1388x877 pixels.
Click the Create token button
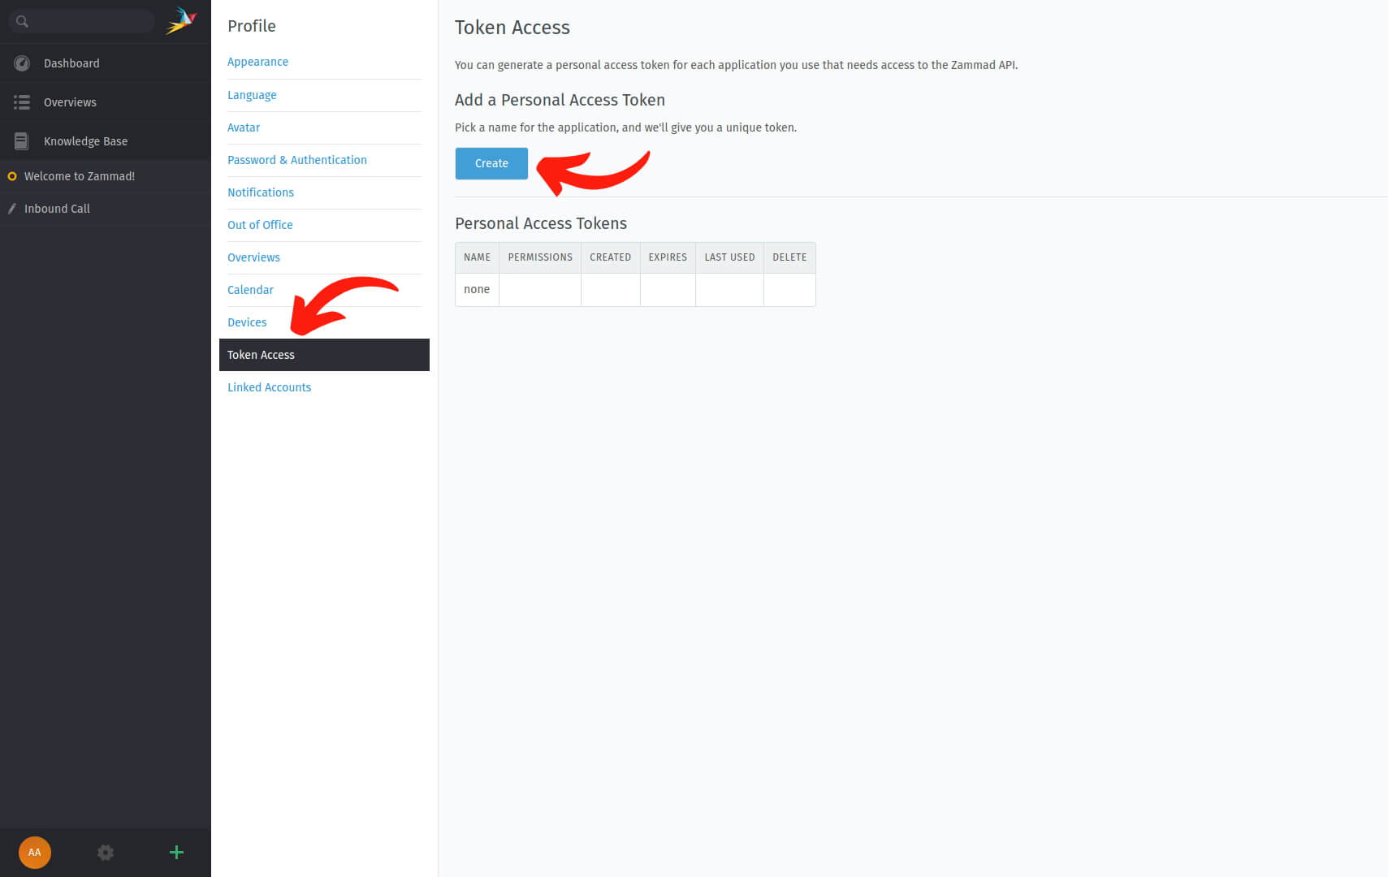(x=491, y=163)
